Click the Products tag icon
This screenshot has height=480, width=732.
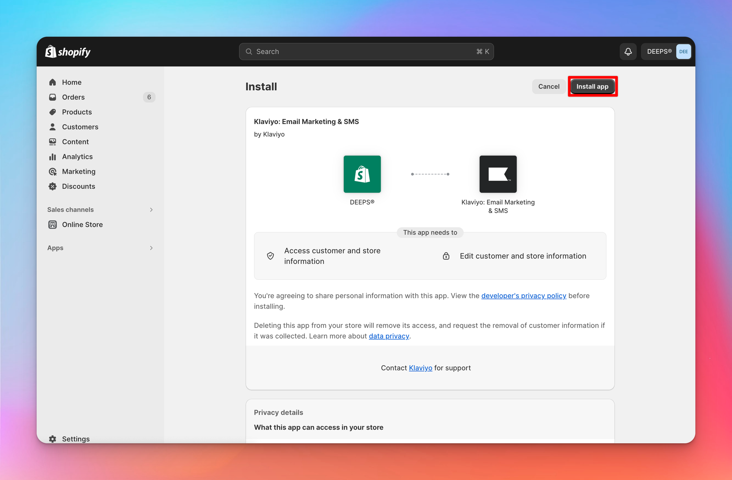click(53, 112)
